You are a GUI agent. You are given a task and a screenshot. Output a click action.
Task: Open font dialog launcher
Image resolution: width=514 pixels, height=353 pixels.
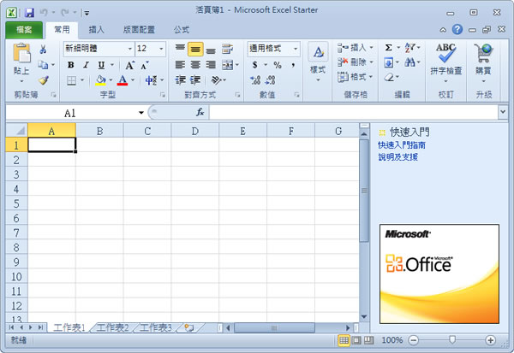[163, 95]
